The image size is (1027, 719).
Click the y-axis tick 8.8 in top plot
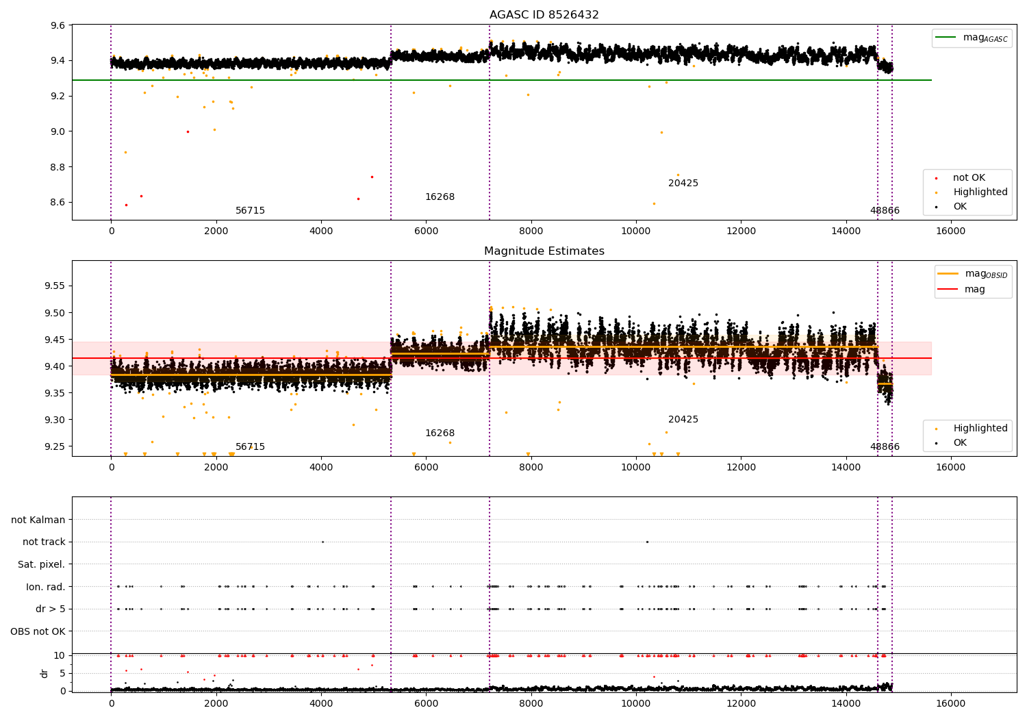pos(57,168)
